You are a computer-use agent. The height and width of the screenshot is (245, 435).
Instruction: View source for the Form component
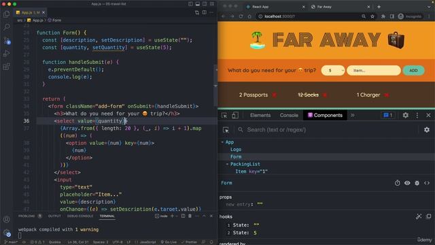coord(427,183)
